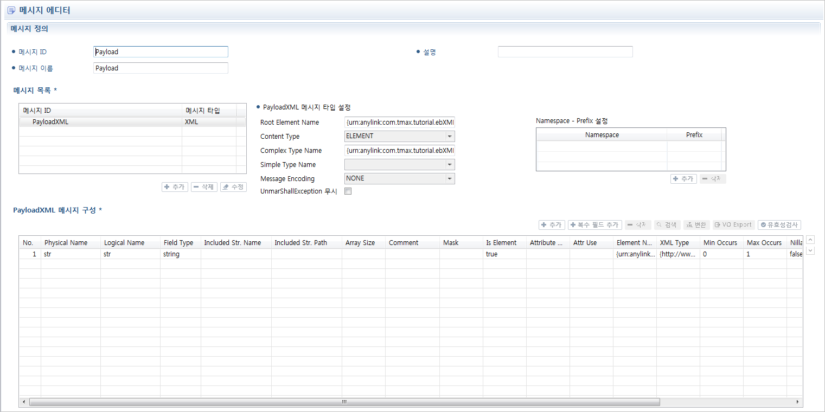The image size is (825, 412).
Task: Click the 검색 search button
Action: pyautogui.click(x=667, y=225)
